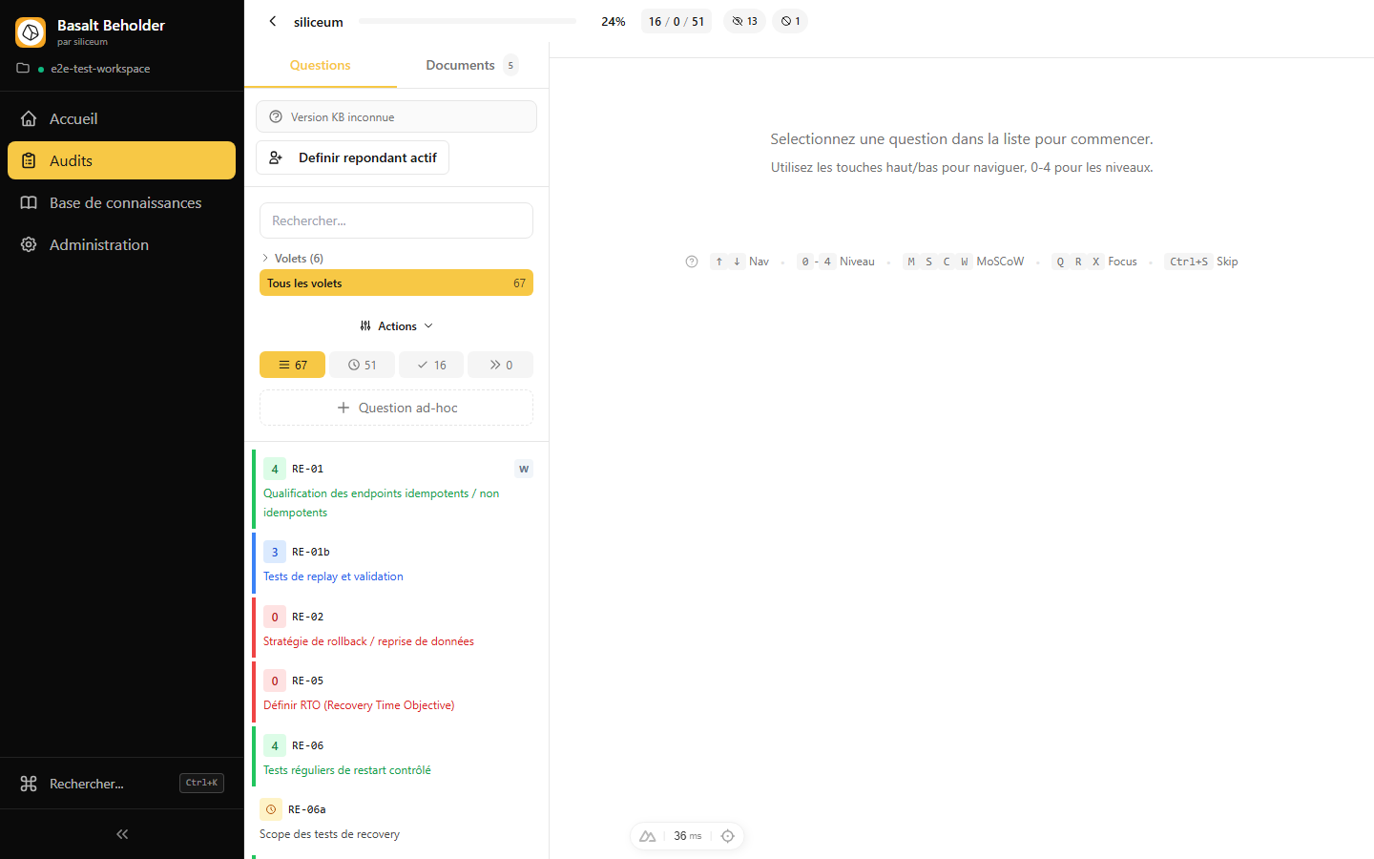Select question RE-05 Définir RTO
Image resolution: width=1374 pixels, height=859 pixels.
pos(396,692)
